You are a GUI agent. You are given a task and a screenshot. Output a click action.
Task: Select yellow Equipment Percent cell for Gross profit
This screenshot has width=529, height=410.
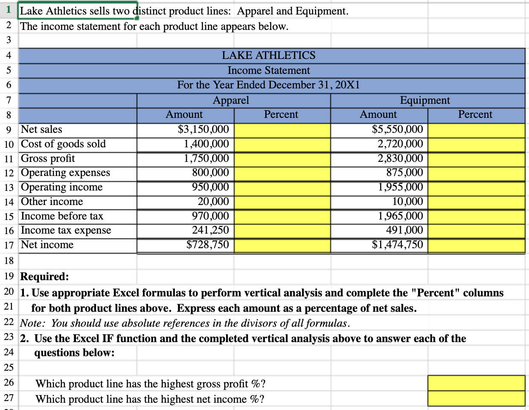(477, 159)
